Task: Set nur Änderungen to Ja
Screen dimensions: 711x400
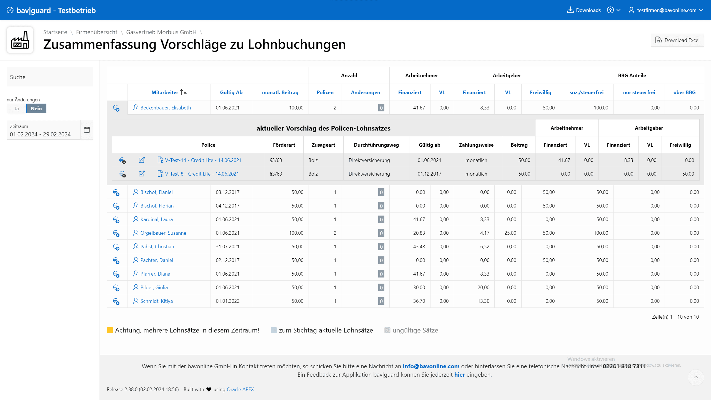Action: click(x=17, y=109)
